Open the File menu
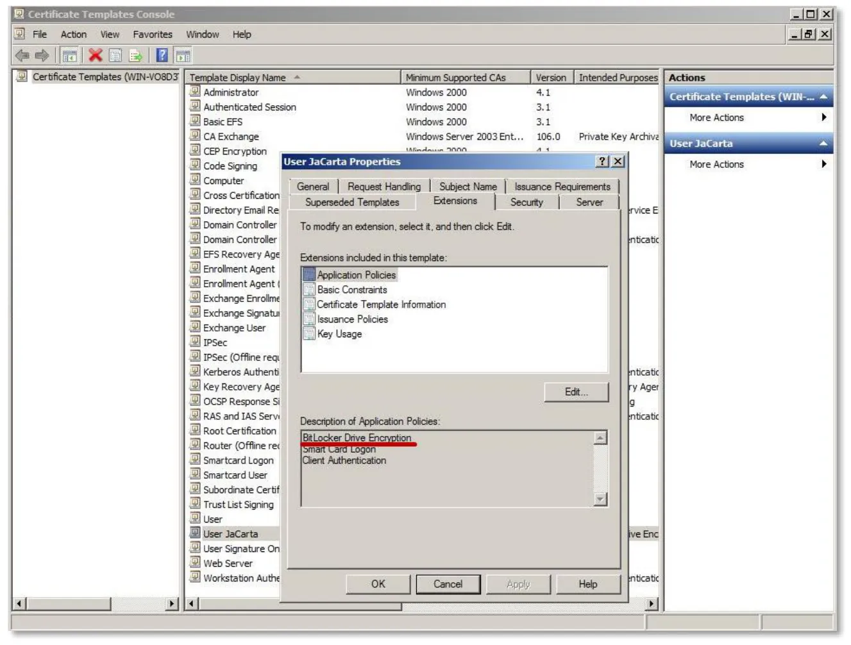The width and height of the screenshot is (851, 645). pos(40,35)
